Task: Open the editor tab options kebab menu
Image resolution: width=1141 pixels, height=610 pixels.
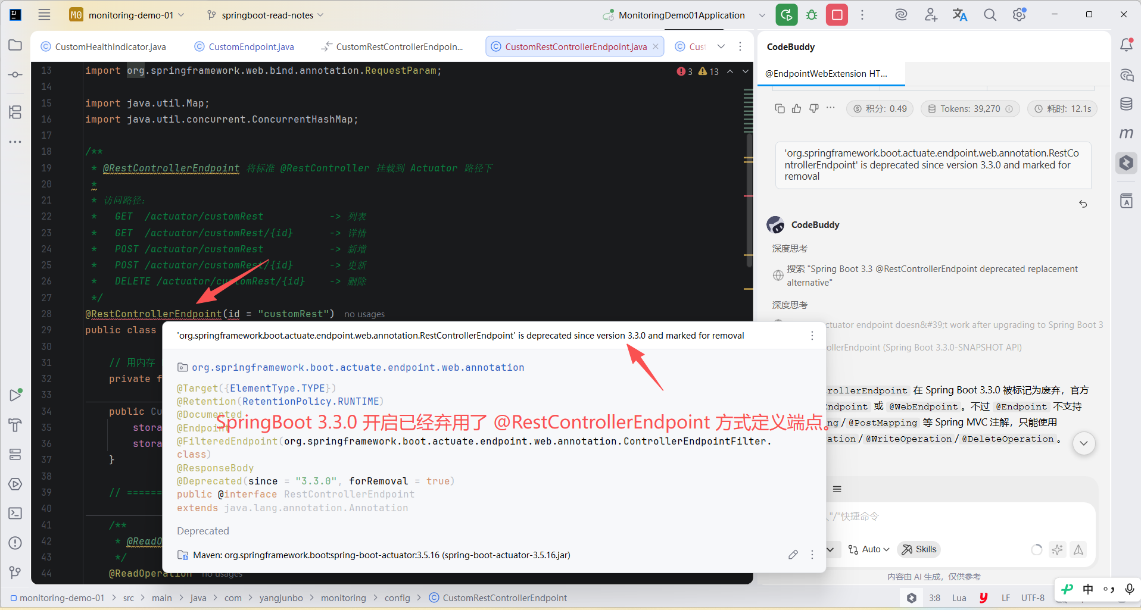Action: pyautogui.click(x=740, y=46)
